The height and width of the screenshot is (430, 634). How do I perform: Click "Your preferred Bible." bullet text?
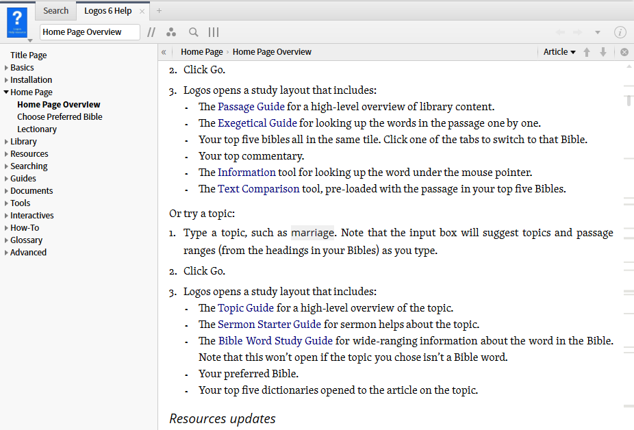[x=249, y=374]
